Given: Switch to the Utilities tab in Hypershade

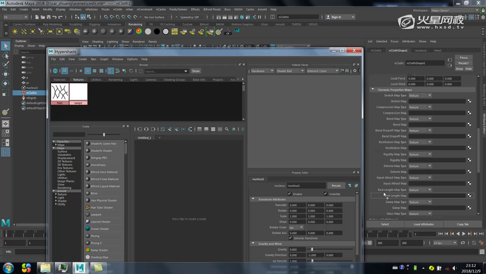Looking at the screenshot, I should 96,79.
